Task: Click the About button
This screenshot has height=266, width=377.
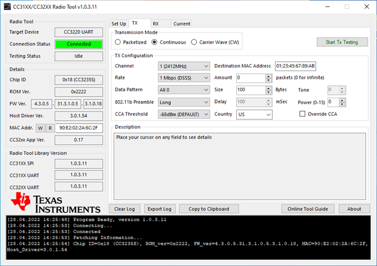Action: pos(354,209)
